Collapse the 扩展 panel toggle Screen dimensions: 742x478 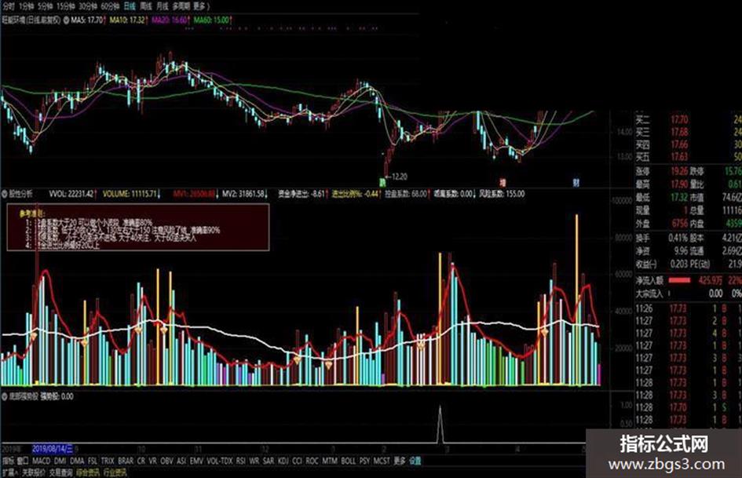point(9,472)
